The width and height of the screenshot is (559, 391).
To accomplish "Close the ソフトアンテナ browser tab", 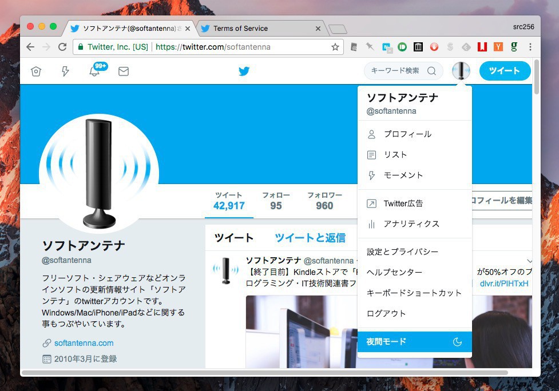I will 188,29.
